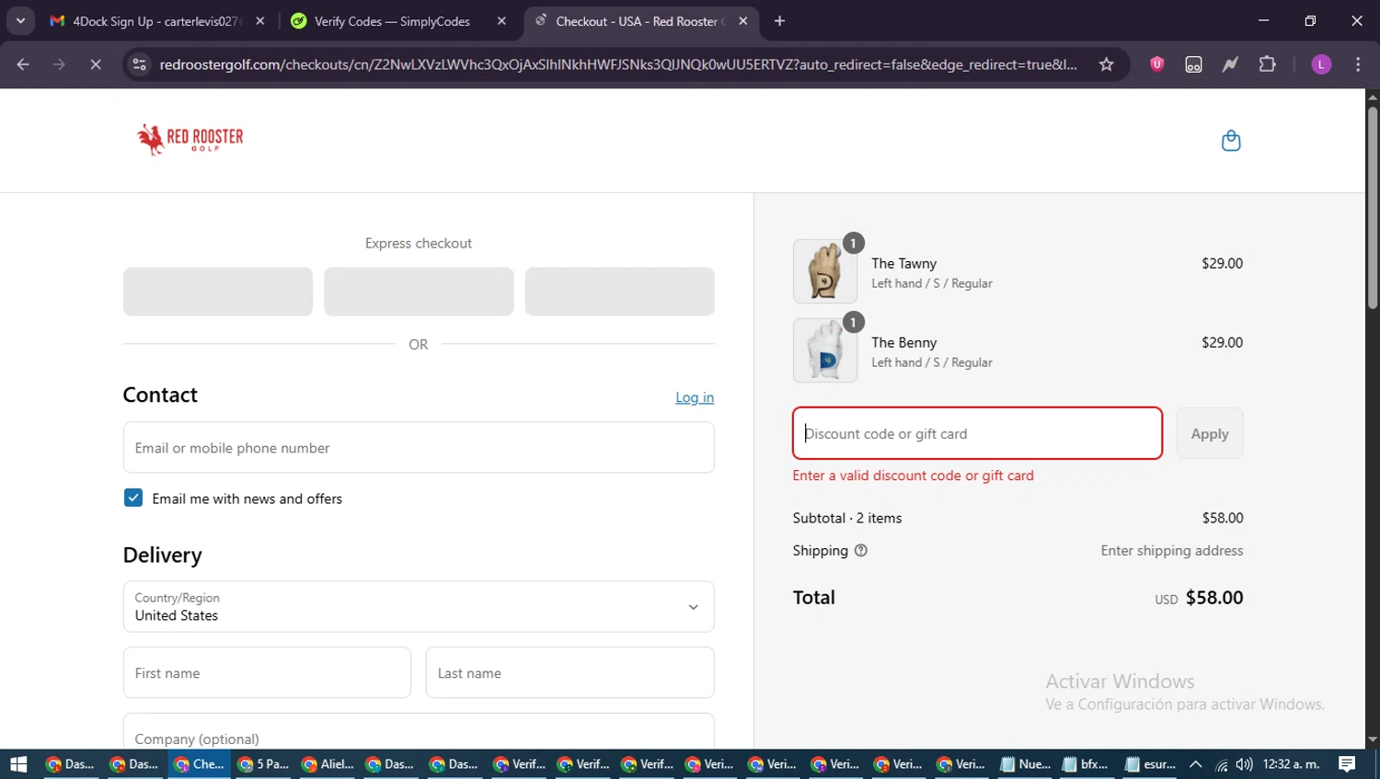Switch to the 4Dock Sign Up Gmail tab
The height and width of the screenshot is (779, 1380).
coord(156,21)
